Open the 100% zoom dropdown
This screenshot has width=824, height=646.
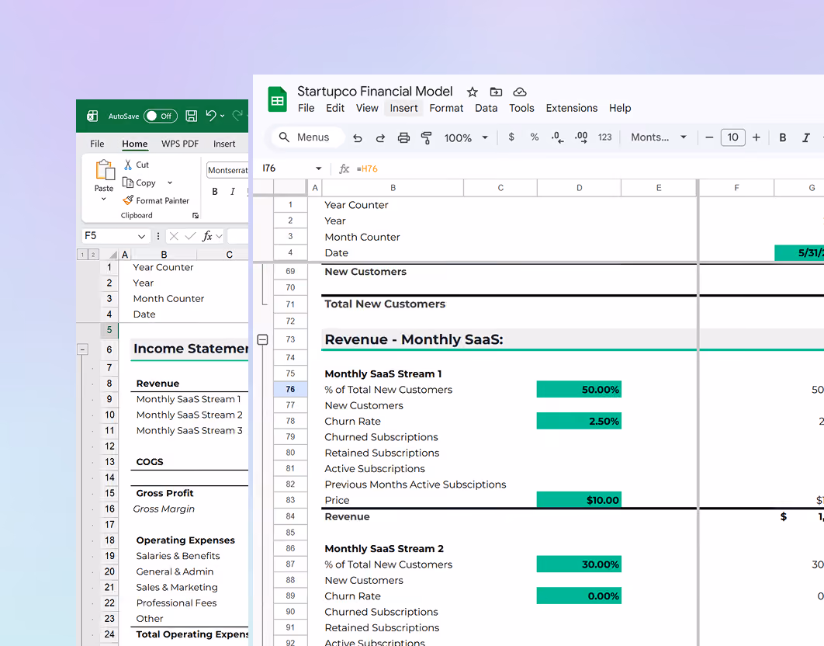coord(466,138)
